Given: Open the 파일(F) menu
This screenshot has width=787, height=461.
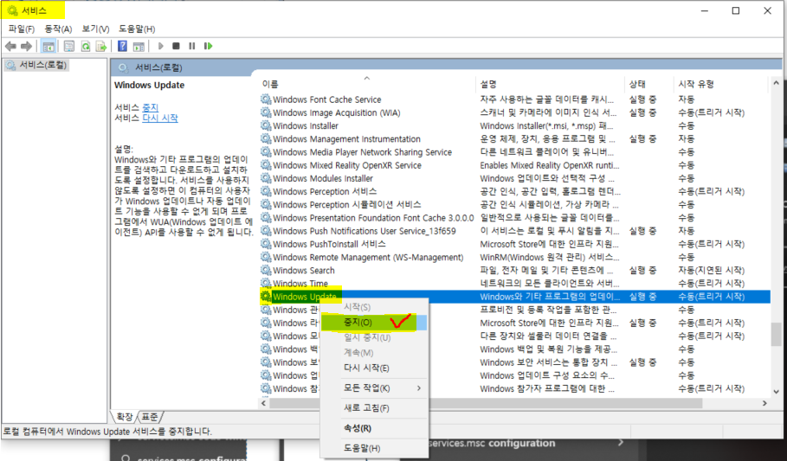Looking at the screenshot, I should point(22,29).
